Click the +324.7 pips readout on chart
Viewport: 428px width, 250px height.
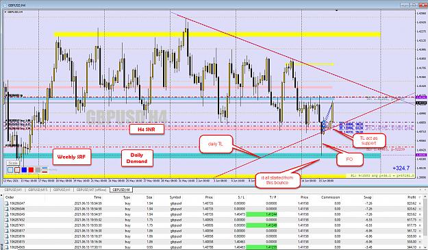pyautogui.click(x=401, y=168)
